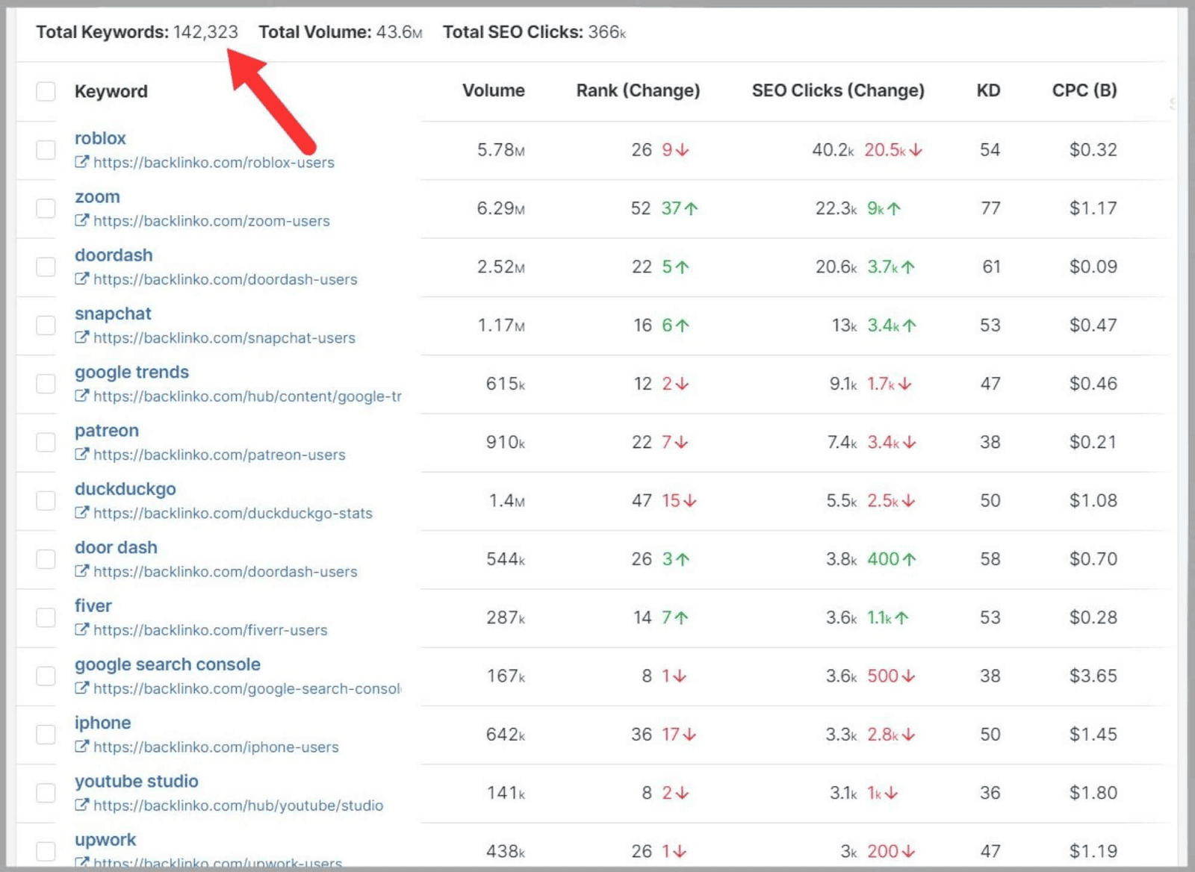Open the external link icon beside the zoom URL

[82, 221]
